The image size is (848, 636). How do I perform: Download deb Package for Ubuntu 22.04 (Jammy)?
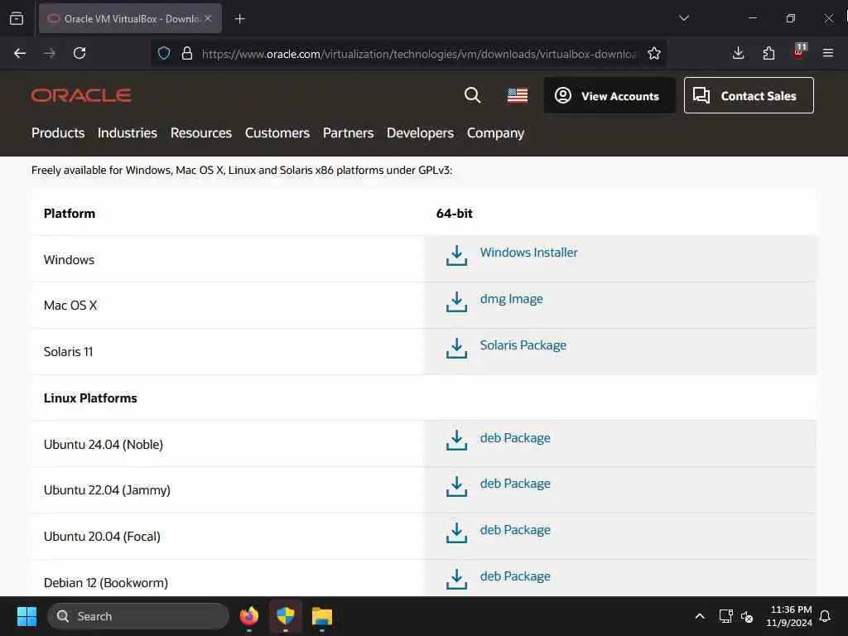(515, 484)
